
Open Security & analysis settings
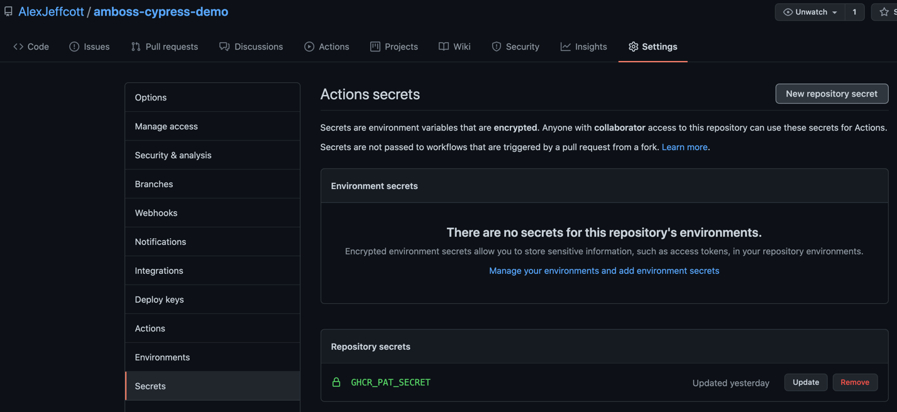click(x=212, y=155)
